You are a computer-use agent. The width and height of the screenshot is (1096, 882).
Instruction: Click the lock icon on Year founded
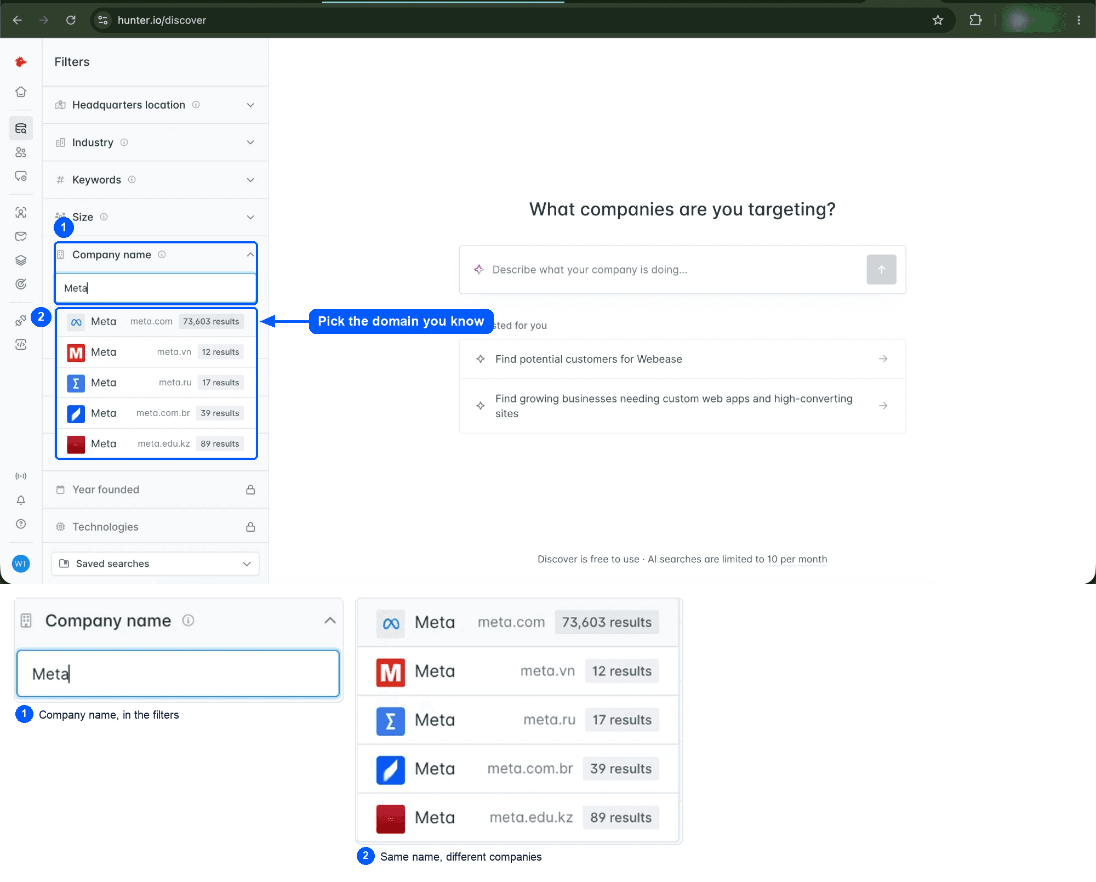pyautogui.click(x=250, y=490)
